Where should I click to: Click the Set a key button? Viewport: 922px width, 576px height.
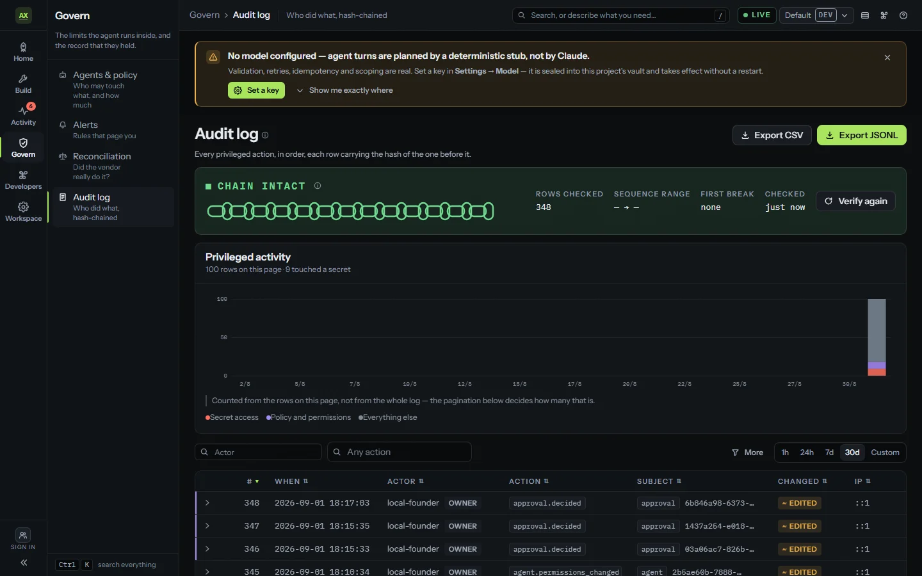256,90
